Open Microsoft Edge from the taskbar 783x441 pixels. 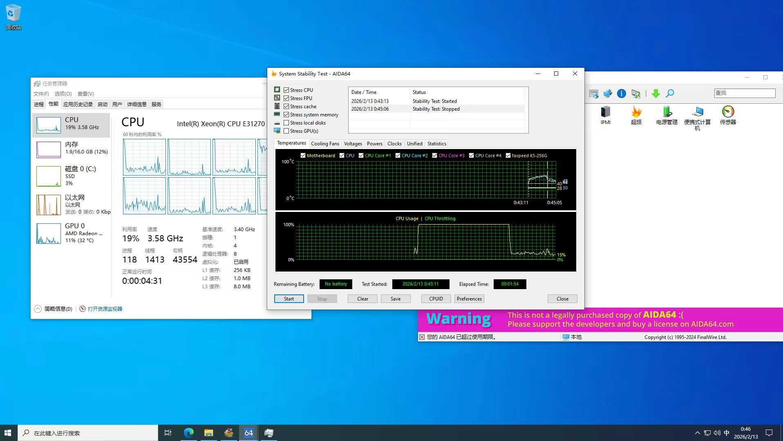tap(188, 433)
